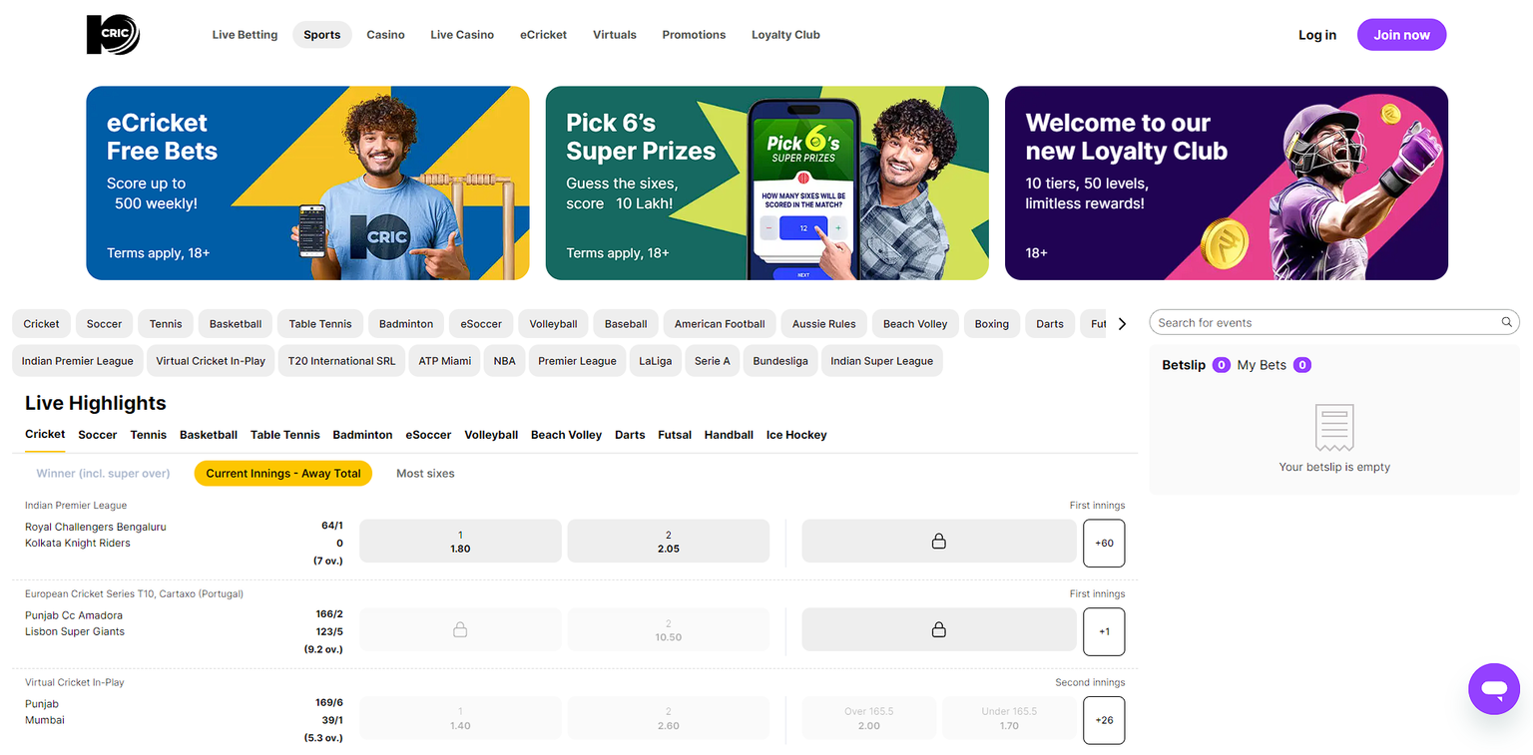Open the Live Casino menu item
1533x755 pixels.
462,35
